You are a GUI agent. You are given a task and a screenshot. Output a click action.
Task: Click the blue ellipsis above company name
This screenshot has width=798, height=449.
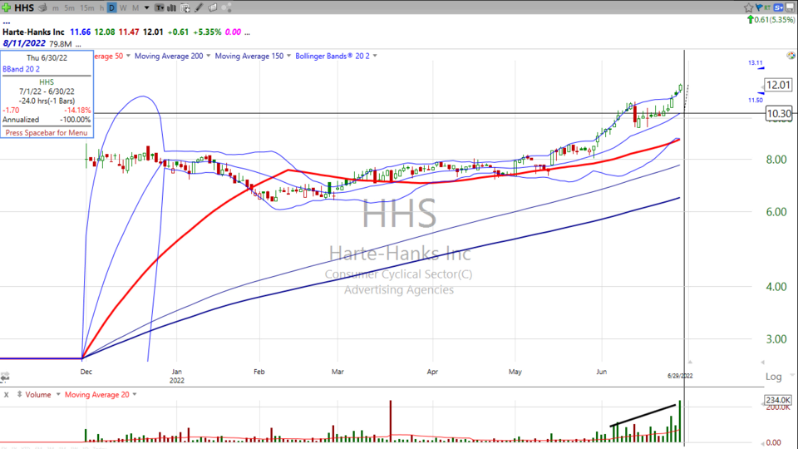6,22
